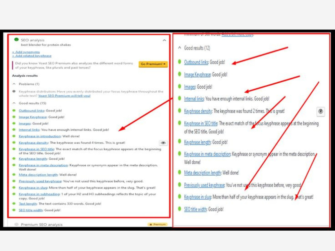Open Keyphrase length link in right panel

(197, 142)
